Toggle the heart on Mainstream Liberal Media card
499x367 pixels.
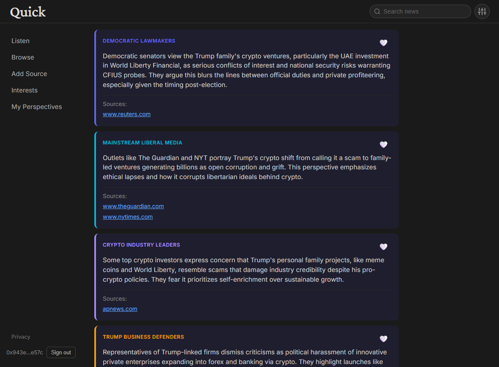click(x=383, y=144)
